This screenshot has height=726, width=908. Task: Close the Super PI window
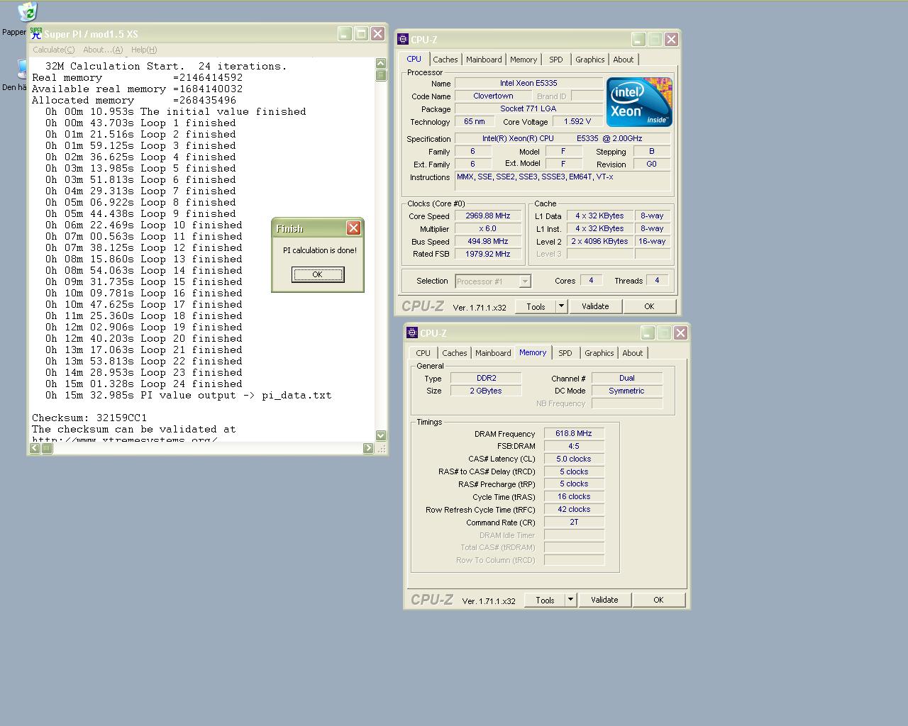coord(378,33)
